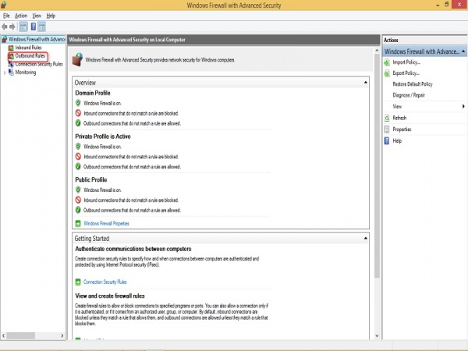The height and width of the screenshot is (351, 468).
Task: Click the Refresh action icon
Action: coord(387,118)
